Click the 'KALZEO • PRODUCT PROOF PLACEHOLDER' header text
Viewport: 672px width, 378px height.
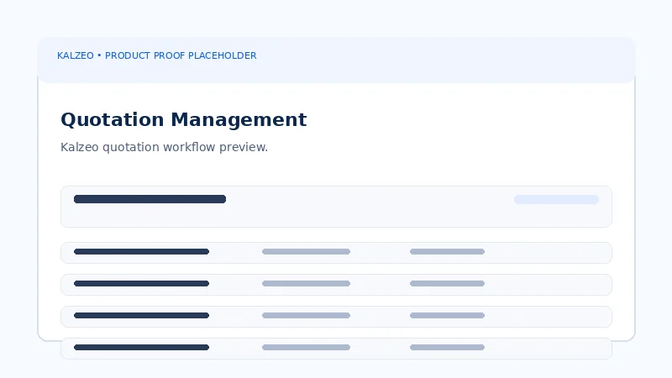point(157,55)
